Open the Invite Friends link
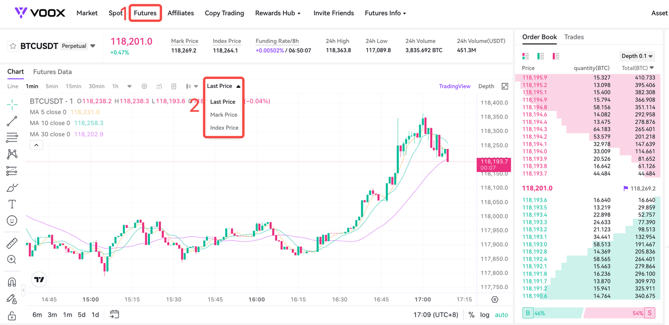 coord(333,13)
